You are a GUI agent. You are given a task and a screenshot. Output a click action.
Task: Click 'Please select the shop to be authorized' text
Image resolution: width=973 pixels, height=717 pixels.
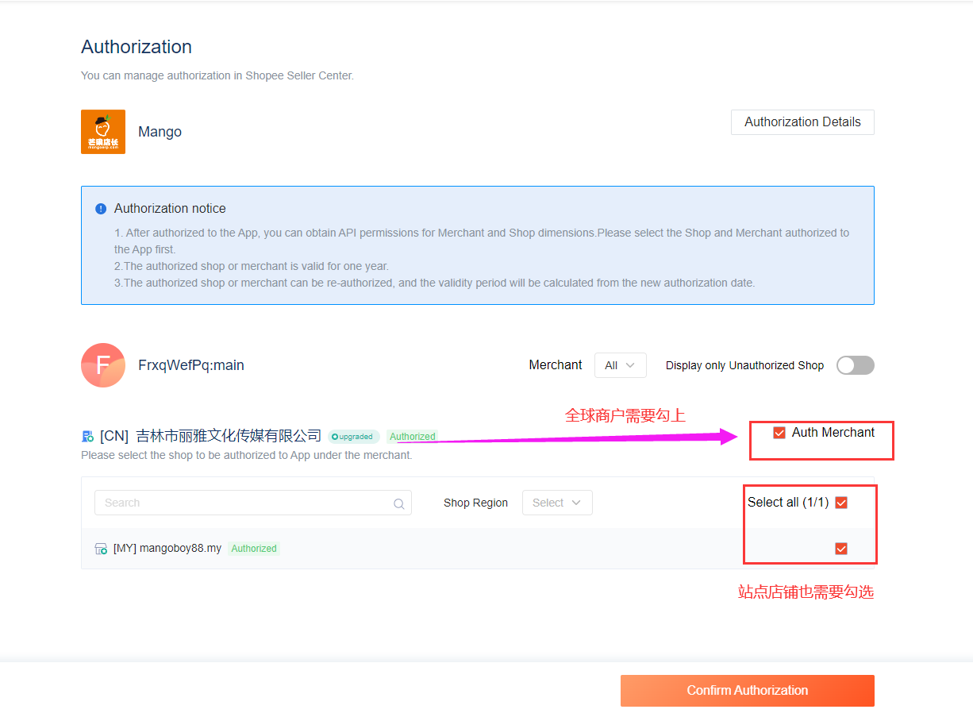(x=247, y=456)
